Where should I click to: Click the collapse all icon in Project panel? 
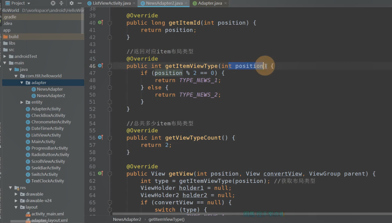coord(62,3)
